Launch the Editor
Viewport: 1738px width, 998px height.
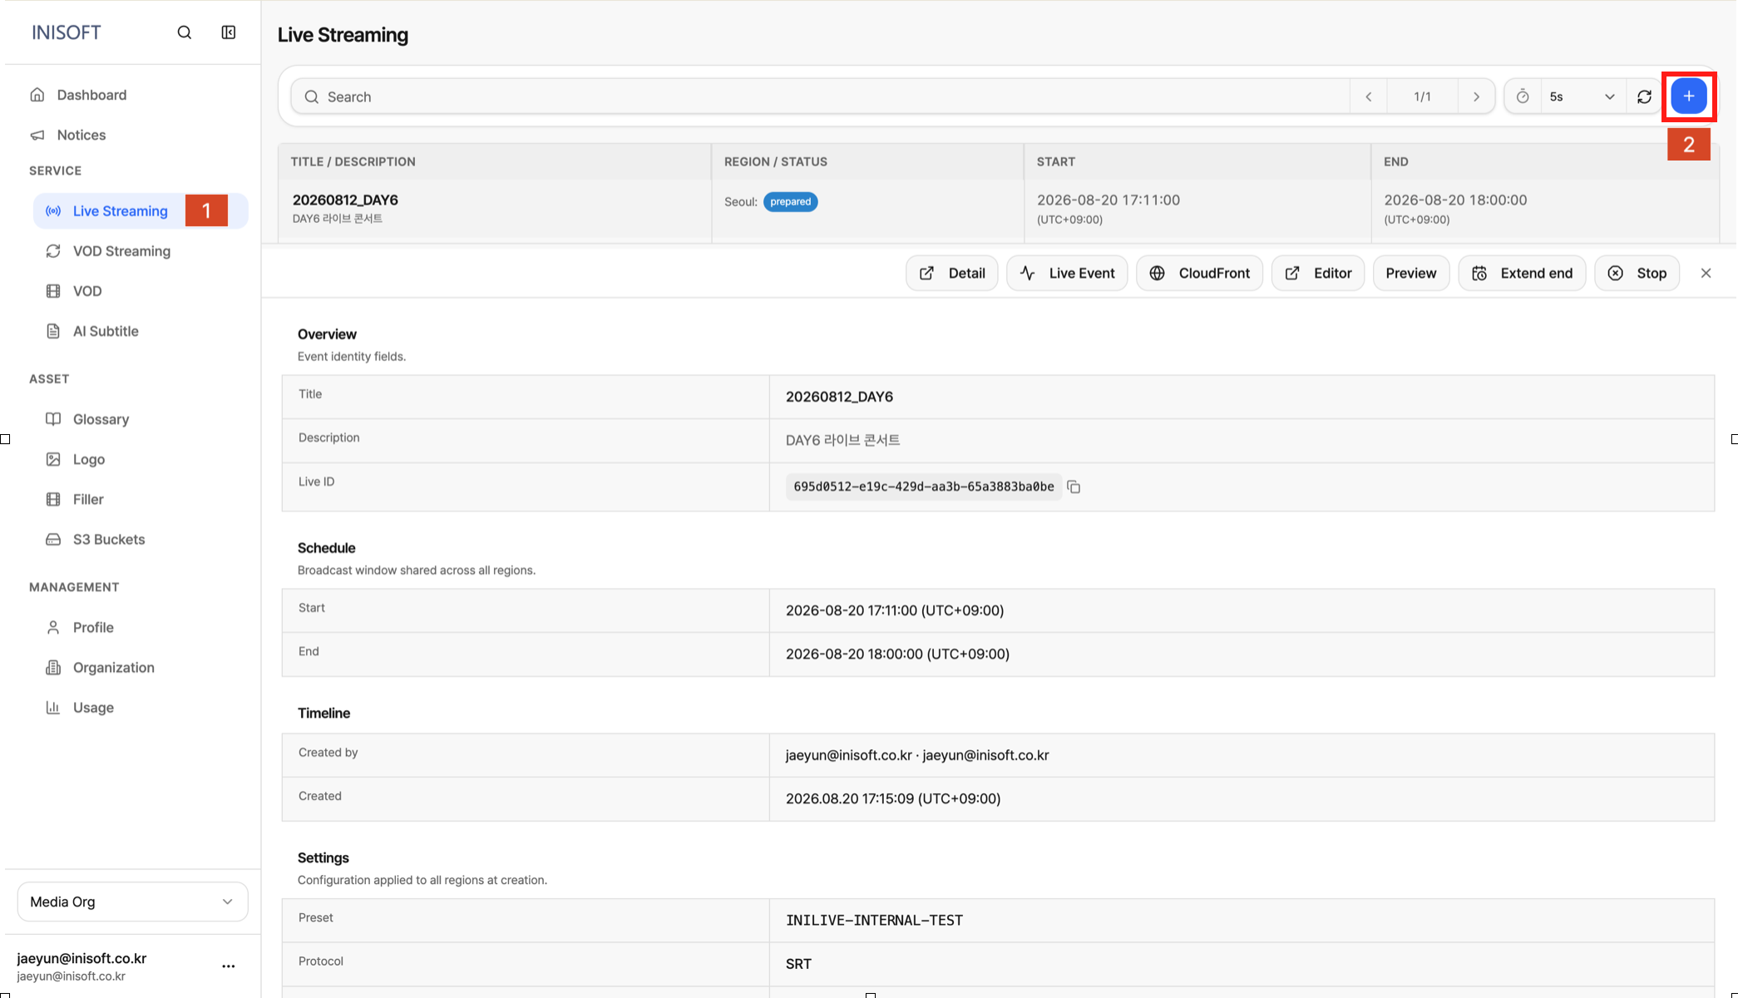pos(1318,273)
